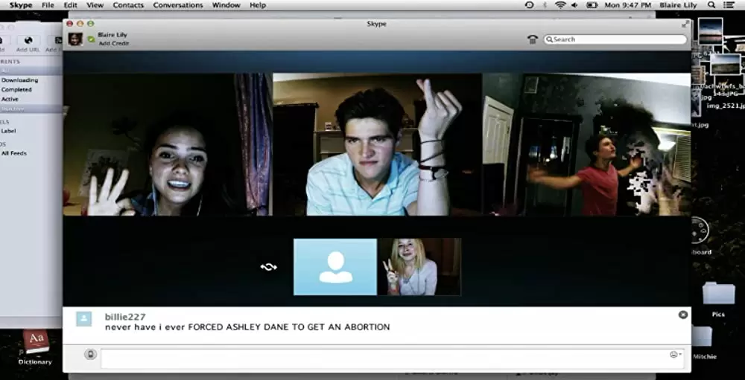Click the send file icon beside message box
The image size is (745, 380).
[x=90, y=355]
